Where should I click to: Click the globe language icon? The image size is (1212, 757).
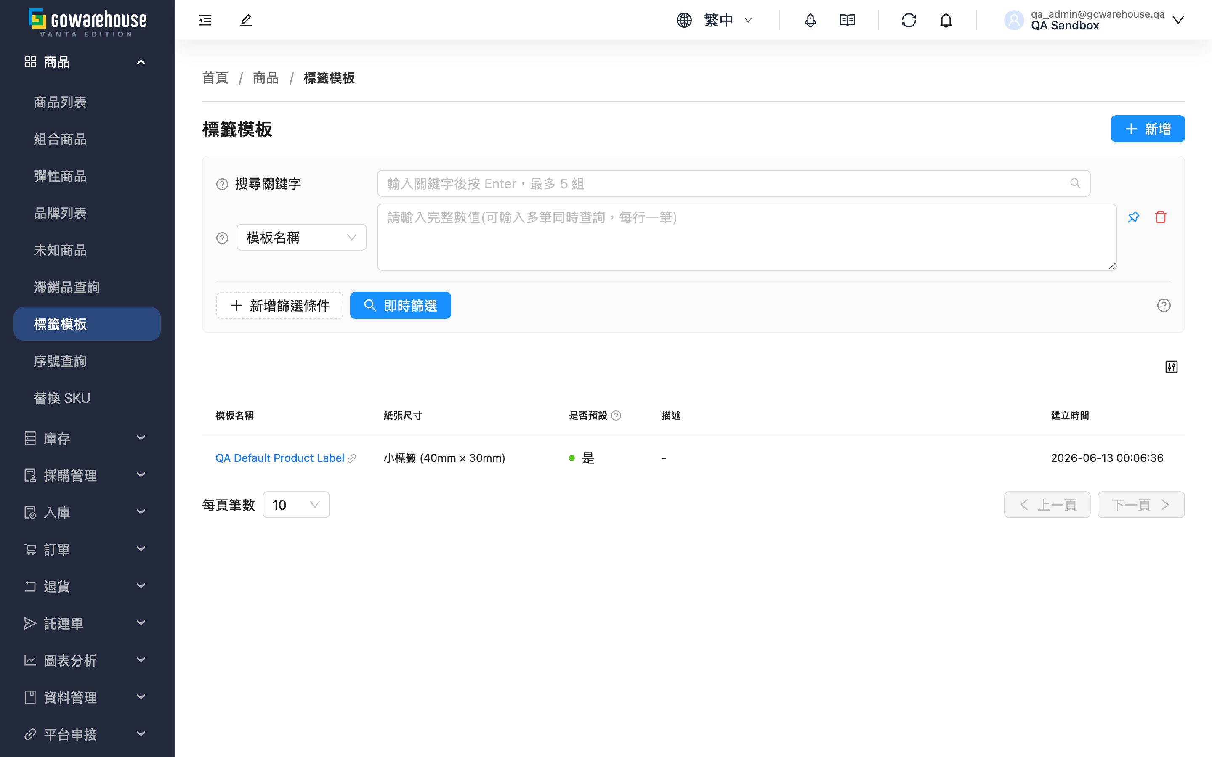(684, 20)
